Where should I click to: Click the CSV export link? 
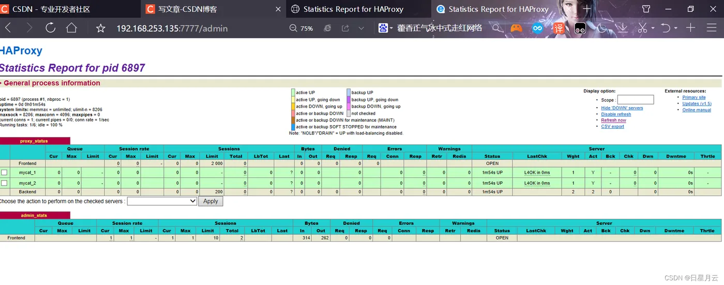612,126
